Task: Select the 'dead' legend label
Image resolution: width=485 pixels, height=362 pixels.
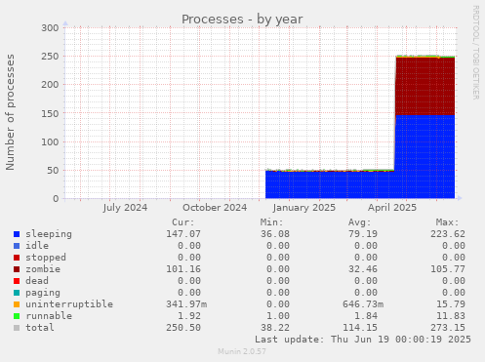Action: [x=37, y=281]
